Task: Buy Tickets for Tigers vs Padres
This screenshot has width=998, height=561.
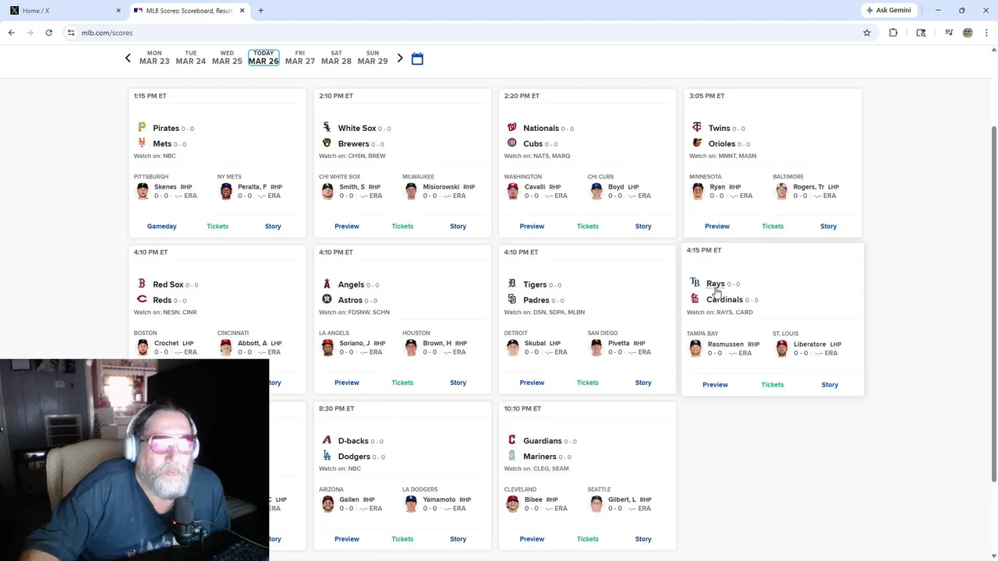Action: 588,383
